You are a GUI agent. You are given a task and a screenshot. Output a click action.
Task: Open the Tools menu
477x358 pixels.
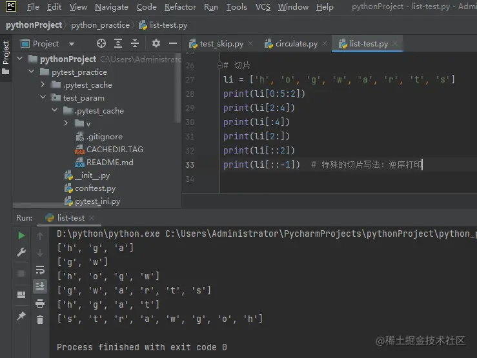click(237, 6)
